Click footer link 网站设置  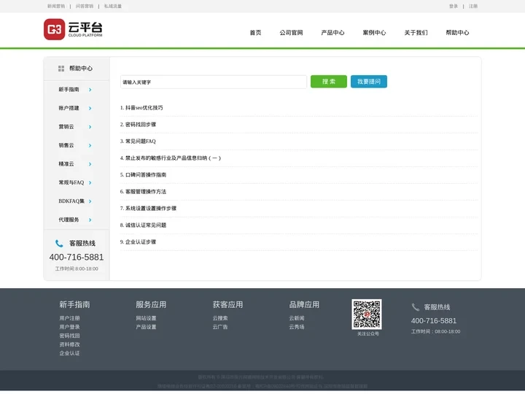147,318
